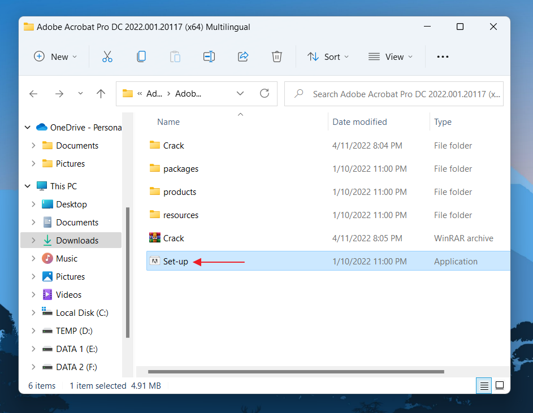Image resolution: width=533 pixels, height=413 pixels.
Task: Click the 'Ad...' breadcrumb segment
Action: 154,93
